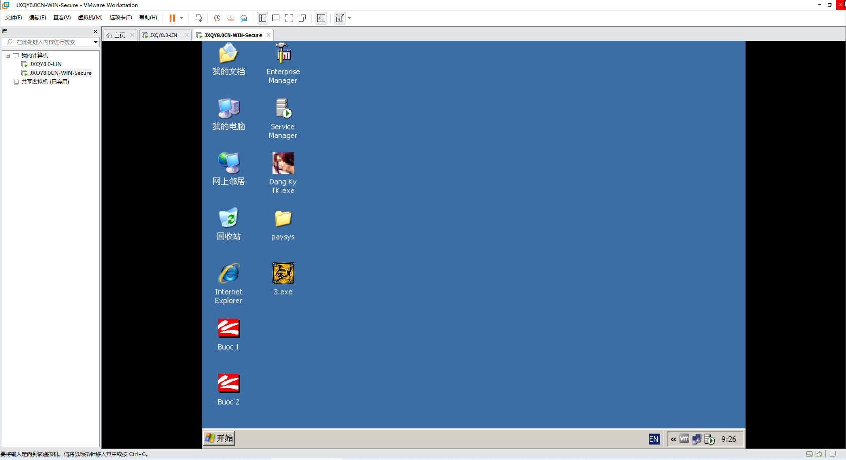This screenshot has height=460, width=846.
Task: Click inside the library search field
Action: coord(51,42)
